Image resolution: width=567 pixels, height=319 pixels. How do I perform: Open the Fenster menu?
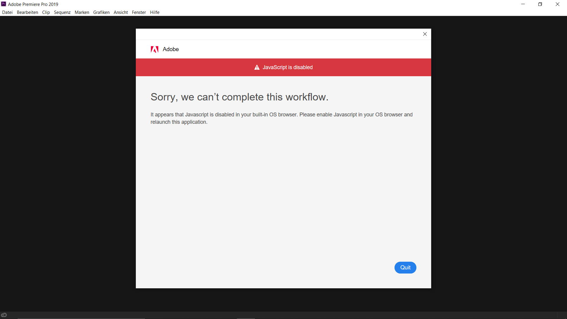pos(139,12)
